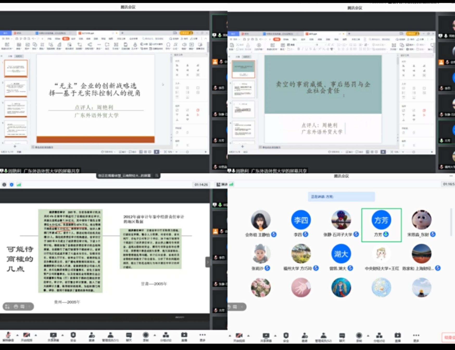Screen dimensions: 455x350
Task: Click 邀请 invite icon in the 管理成员(52) toolbar
Action: 304,336
